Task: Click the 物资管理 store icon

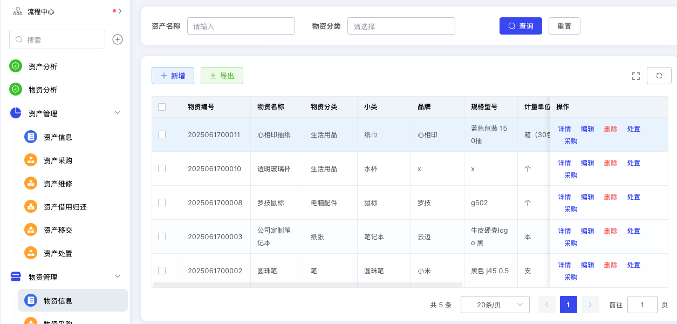Action: [16, 277]
